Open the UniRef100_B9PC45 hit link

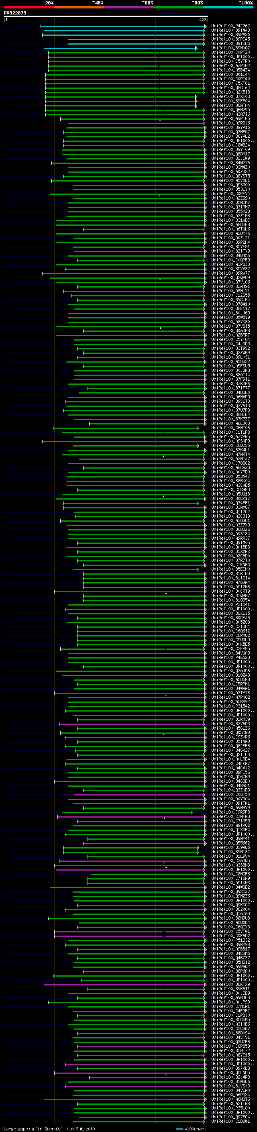click(x=230, y=39)
